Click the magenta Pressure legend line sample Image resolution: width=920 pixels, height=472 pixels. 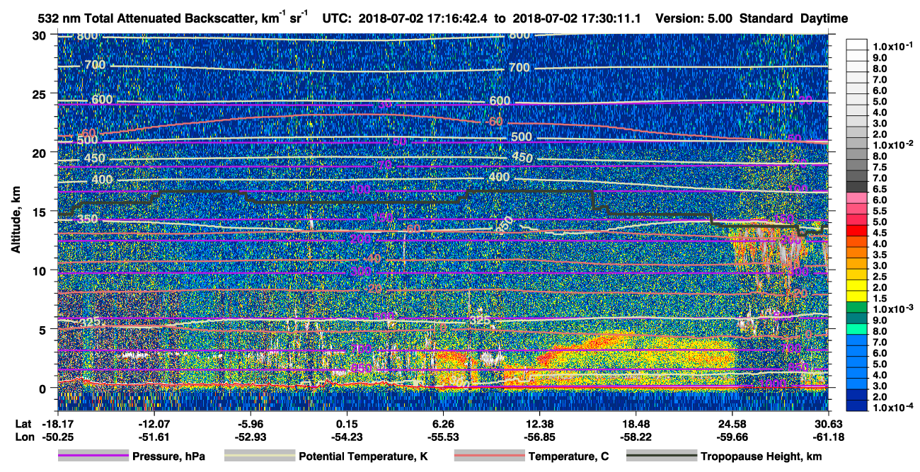click(x=93, y=456)
